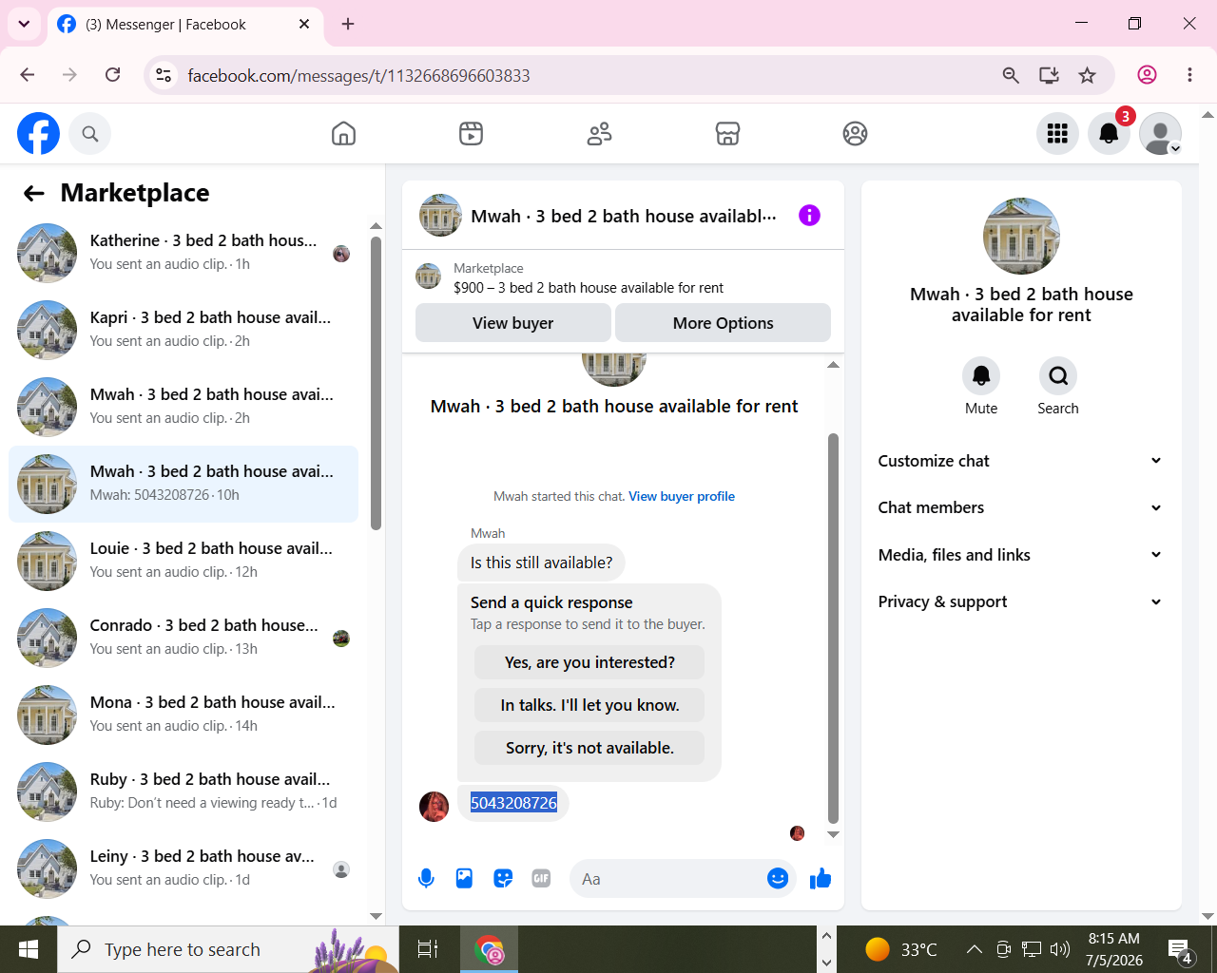Expand Chat members section
This screenshot has height=973, width=1217.
[x=1021, y=507]
